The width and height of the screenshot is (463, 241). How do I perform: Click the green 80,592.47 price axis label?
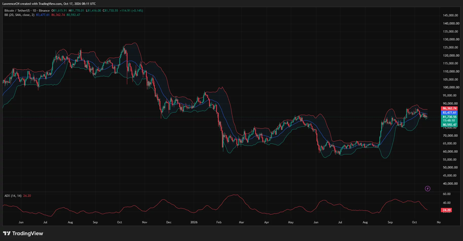(x=449, y=125)
